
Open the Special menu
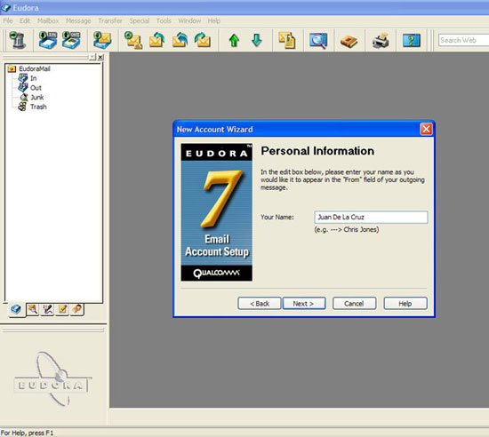click(x=139, y=20)
